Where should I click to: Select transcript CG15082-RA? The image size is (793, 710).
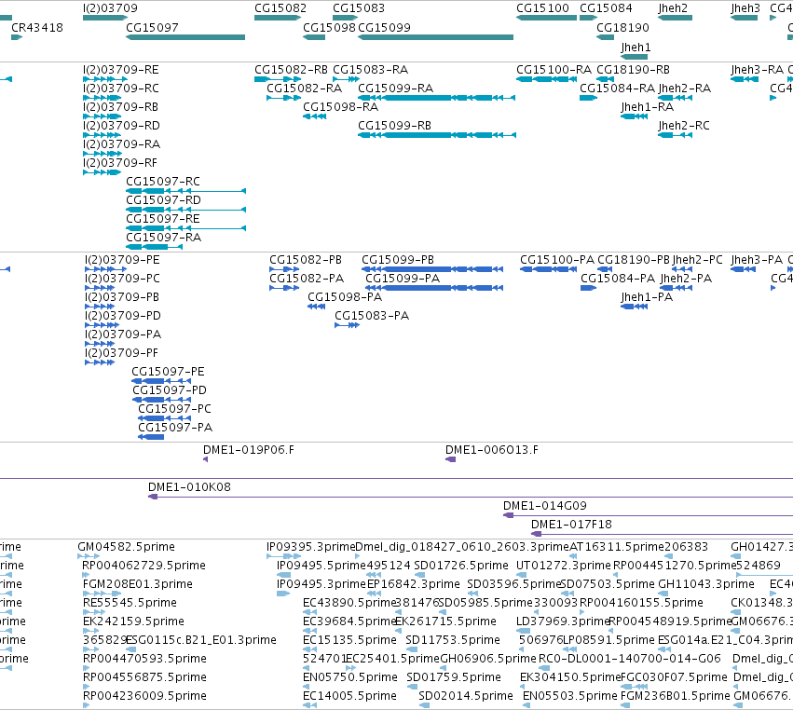point(283,98)
